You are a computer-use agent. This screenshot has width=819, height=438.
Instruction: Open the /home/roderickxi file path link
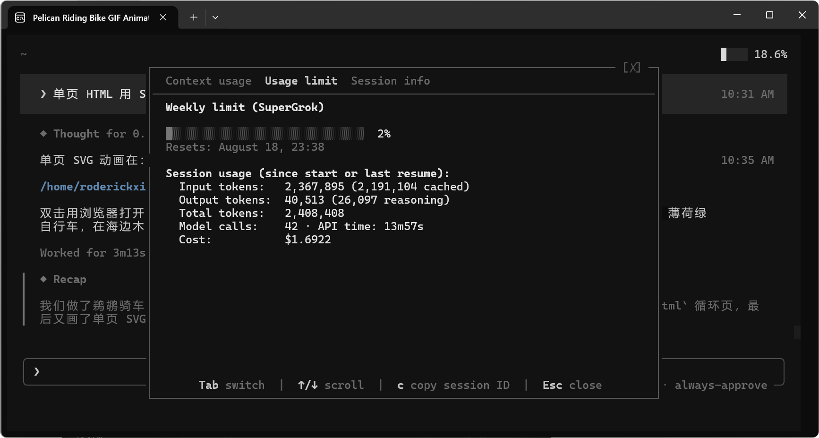(93, 187)
